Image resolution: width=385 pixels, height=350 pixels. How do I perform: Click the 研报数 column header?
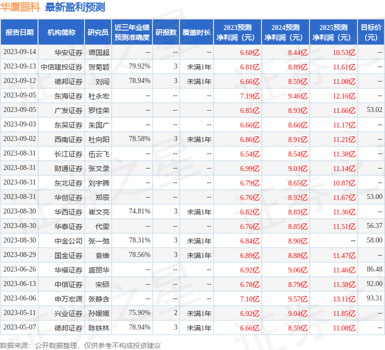click(x=166, y=32)
